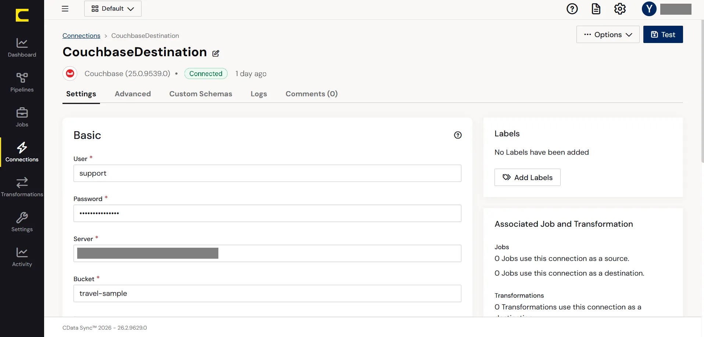Open the Options dropdown menu
Viewport: 704px width, 337px height.
coord(608,35)
